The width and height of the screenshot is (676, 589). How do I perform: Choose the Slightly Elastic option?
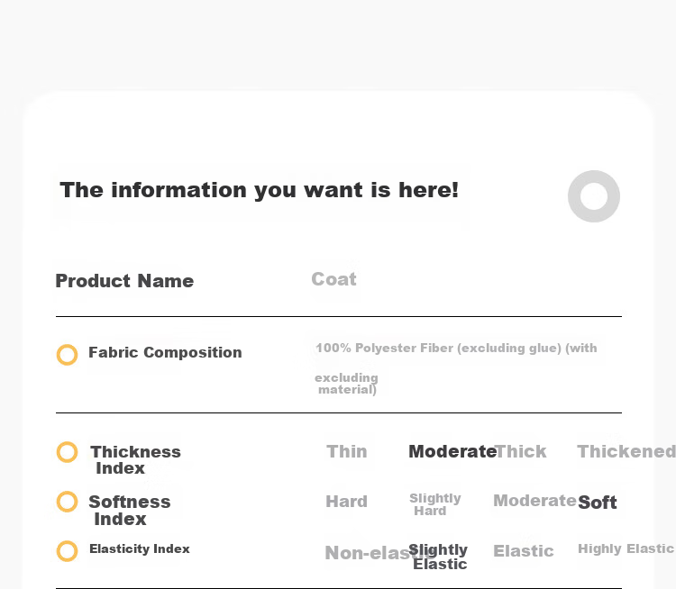point(438,557)
